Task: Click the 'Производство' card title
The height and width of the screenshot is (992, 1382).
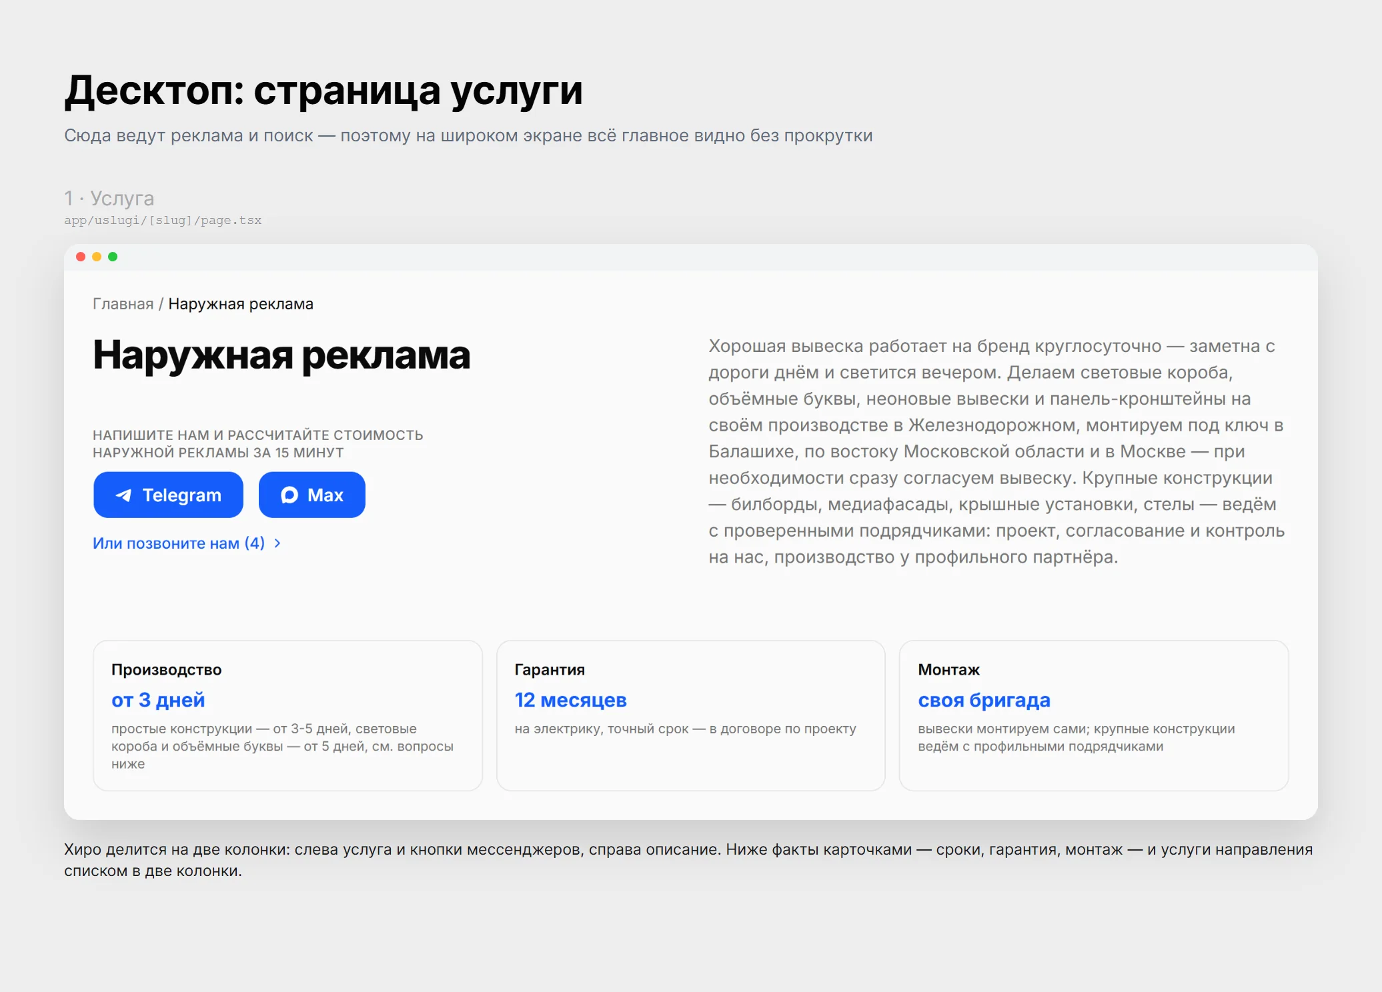Action: click(166, 670)
